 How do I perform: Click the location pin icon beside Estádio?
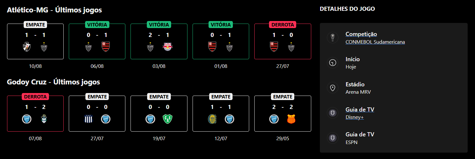(x=333, y=88)
